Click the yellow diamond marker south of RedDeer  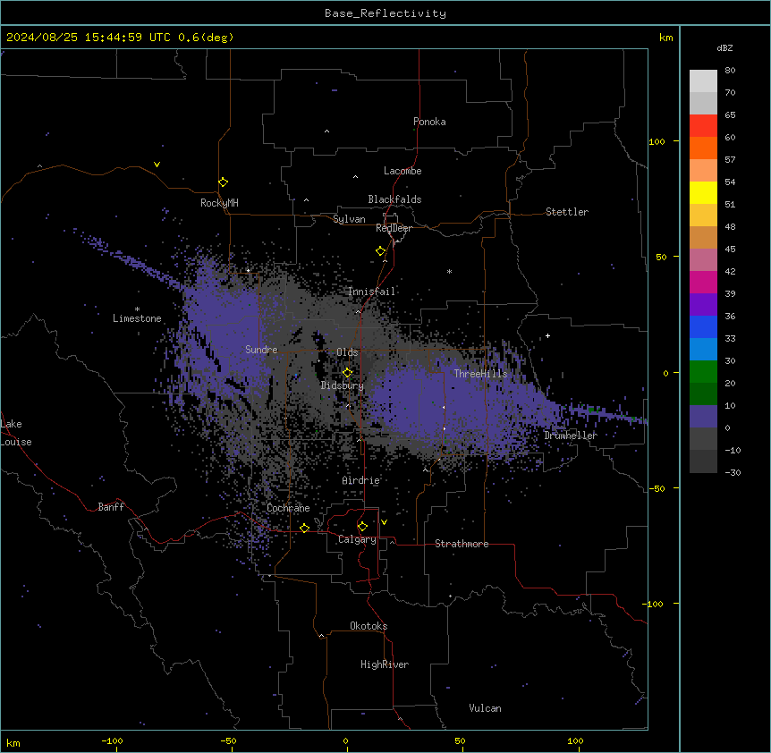(380, 251)
